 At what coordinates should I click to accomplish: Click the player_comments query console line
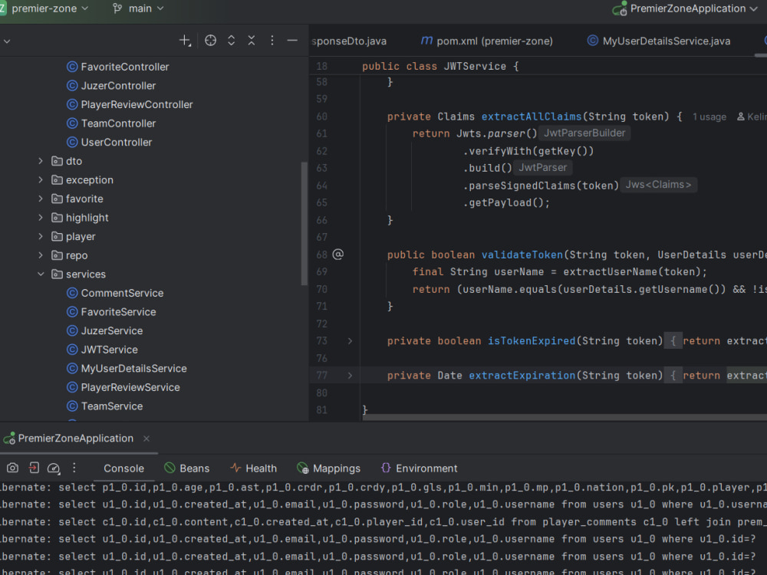pyautogui.click(x=383, y=522)
